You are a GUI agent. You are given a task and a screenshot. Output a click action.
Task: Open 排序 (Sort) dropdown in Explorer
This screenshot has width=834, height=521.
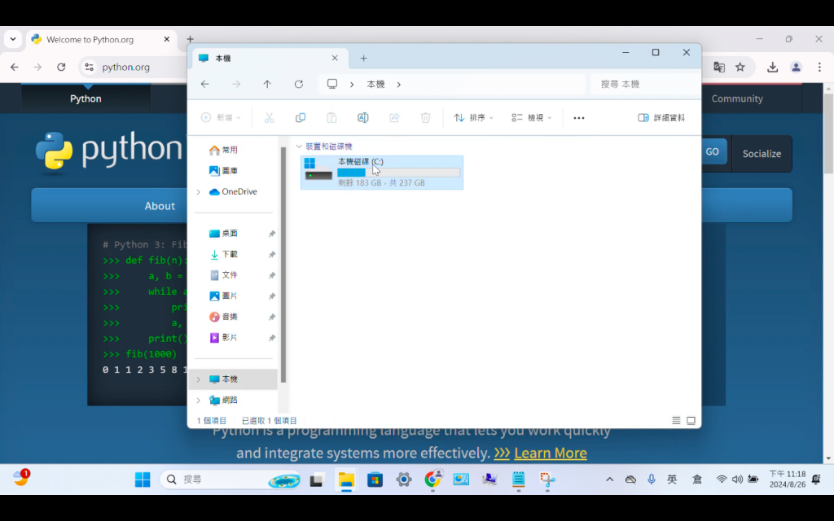pyautogui.click(x=473, y=117)
